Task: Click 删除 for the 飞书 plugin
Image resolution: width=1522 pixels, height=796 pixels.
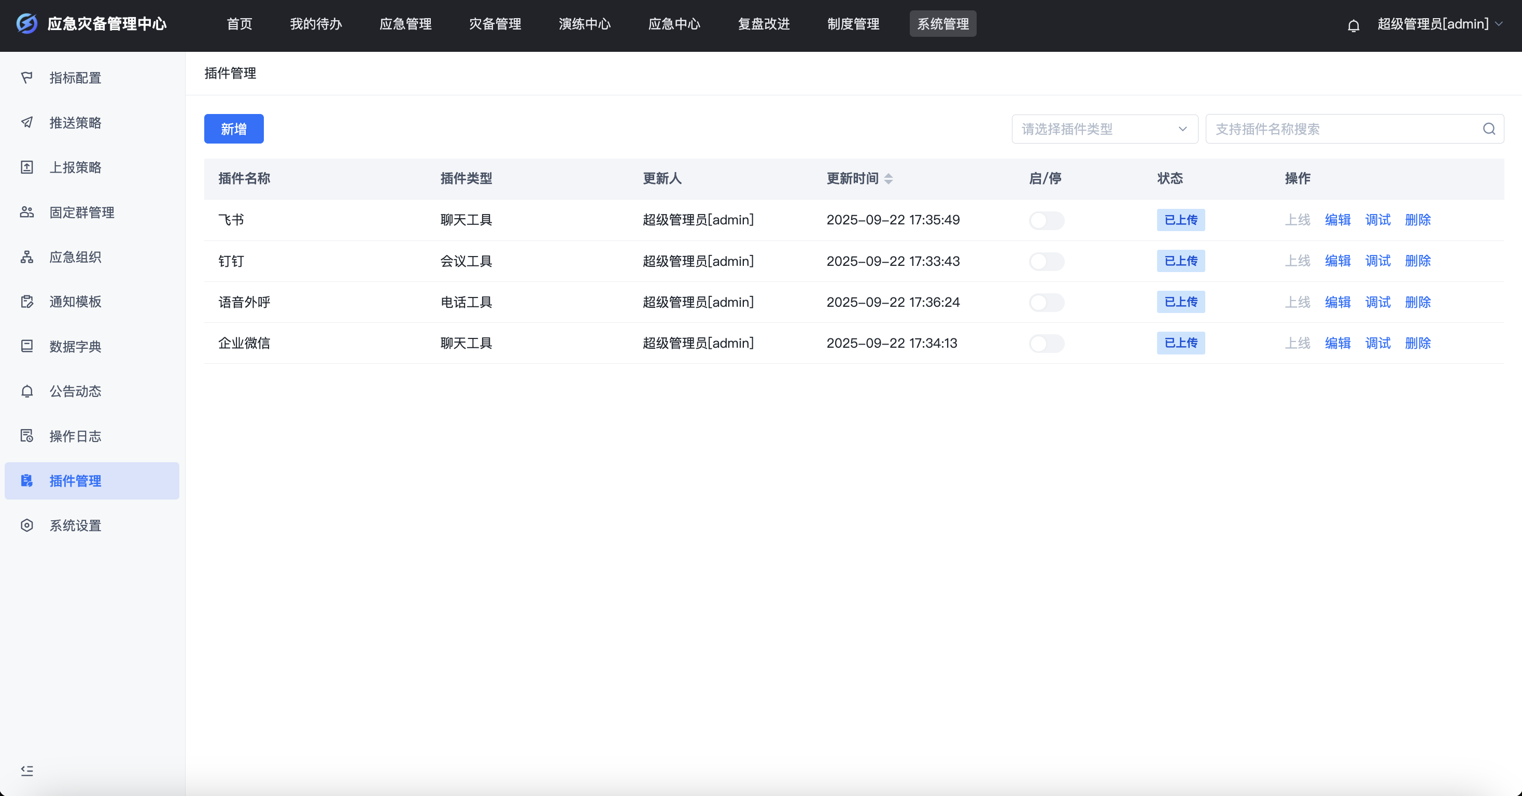Action: pyautogui.click(x=1417, y=220)
